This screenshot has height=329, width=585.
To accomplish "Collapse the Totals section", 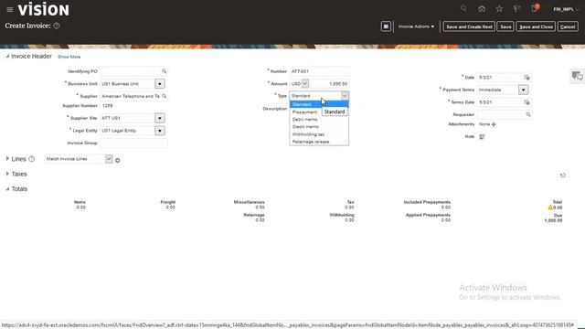I will click(x=7, y=189).
